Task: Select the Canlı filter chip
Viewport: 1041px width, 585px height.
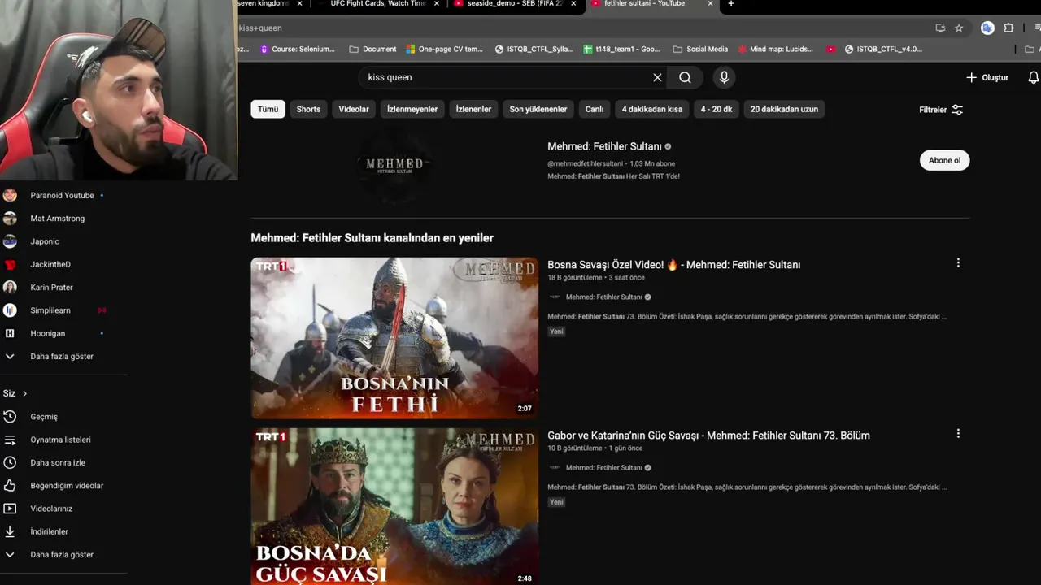Action: 595,109
